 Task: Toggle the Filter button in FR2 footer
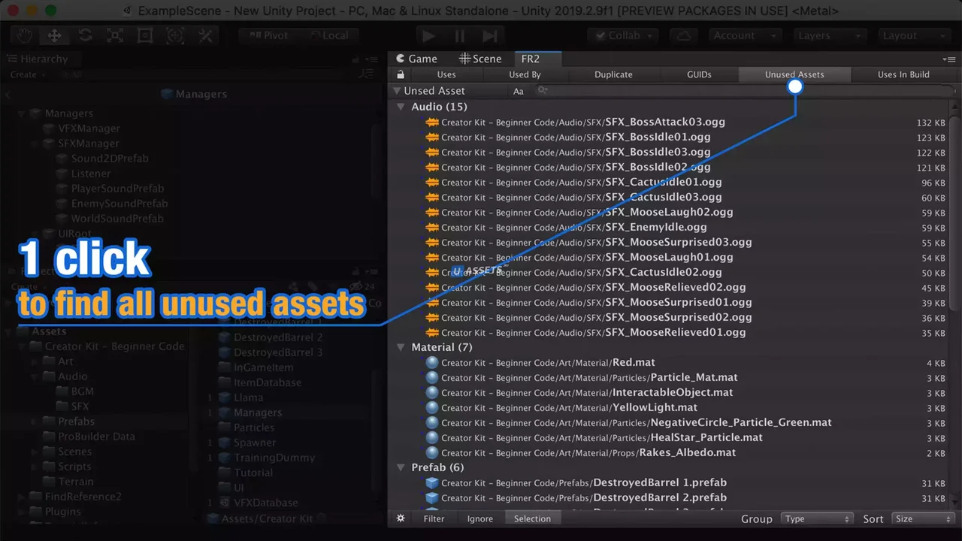click(x=434, y=518)
